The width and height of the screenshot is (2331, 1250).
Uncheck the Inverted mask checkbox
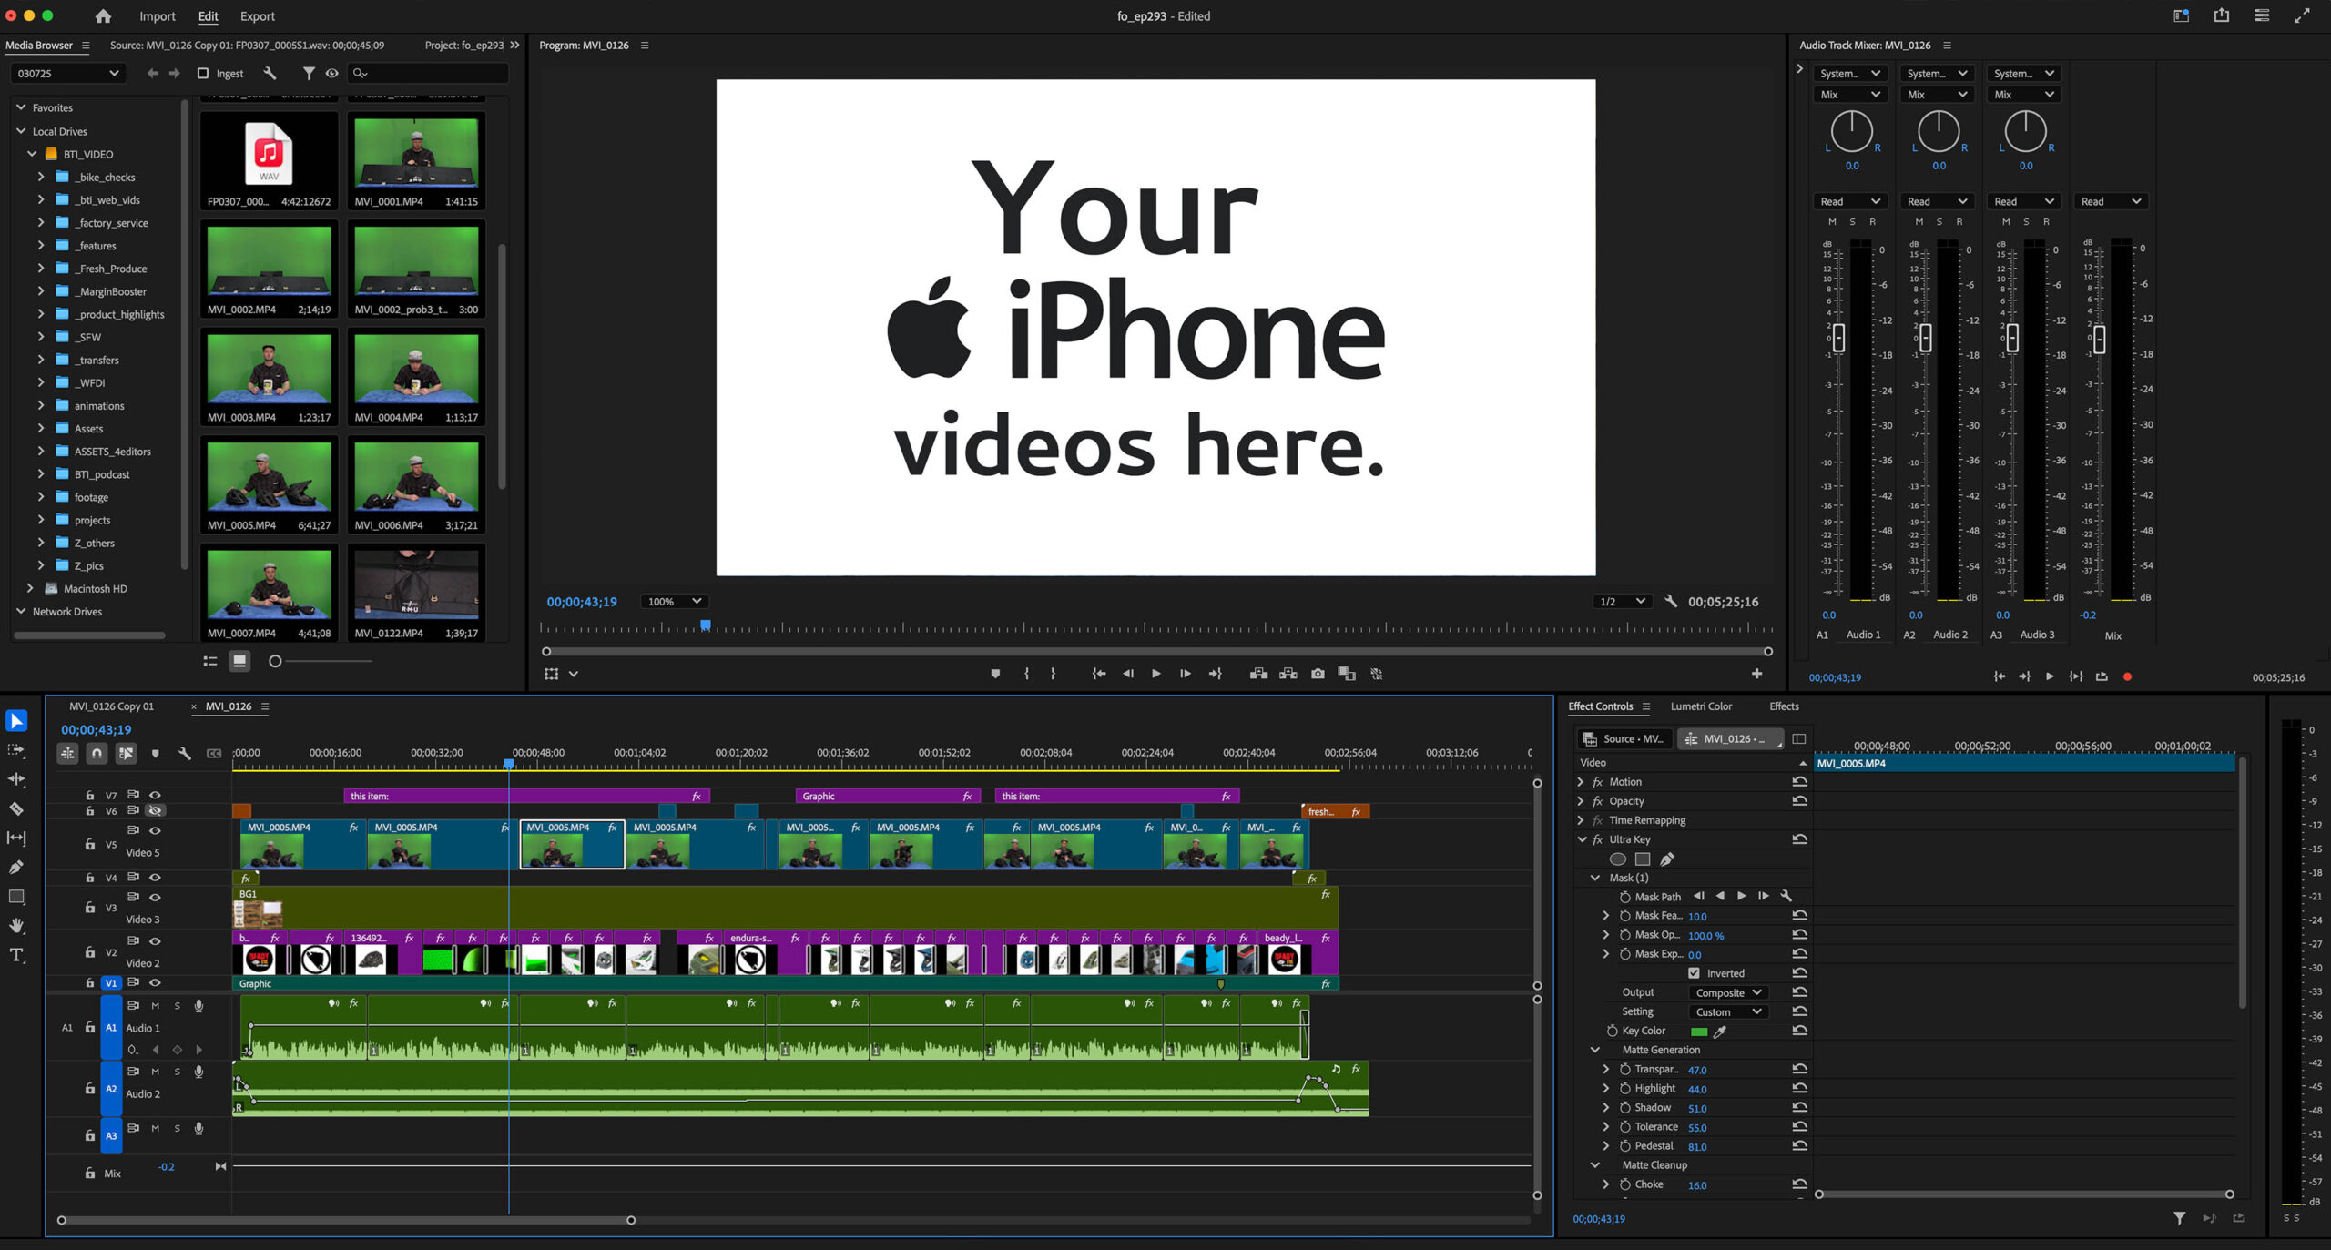point(1695,973)
